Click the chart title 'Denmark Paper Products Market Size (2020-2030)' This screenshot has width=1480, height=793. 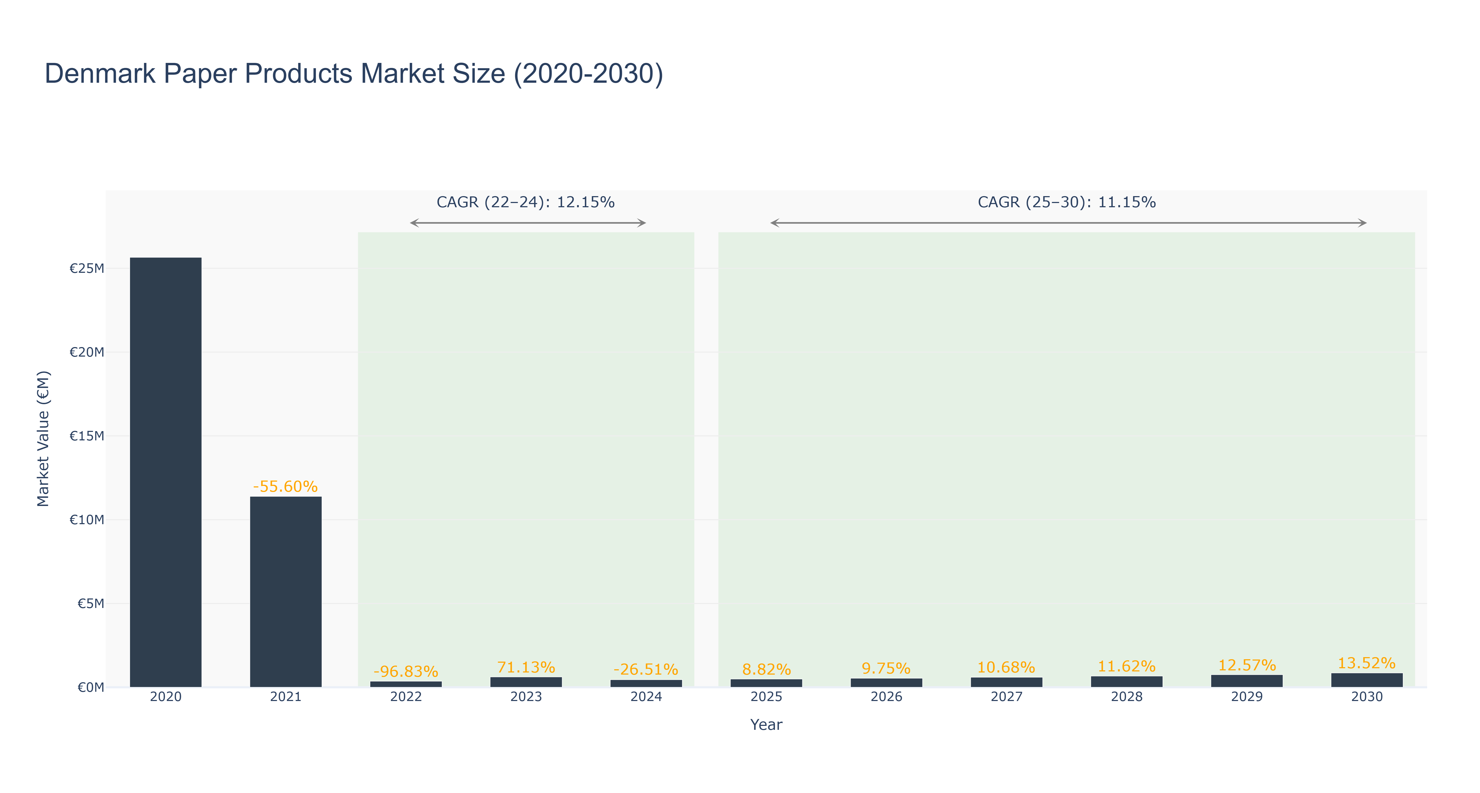point(354,74)
